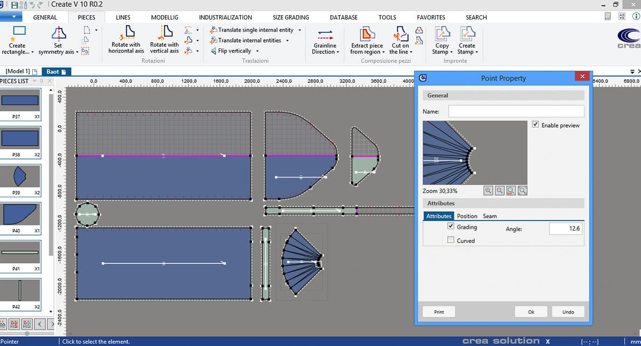The image size is (641, 346).
Task: Toggle Enable preview in Point Property
Action: [535, 124]
